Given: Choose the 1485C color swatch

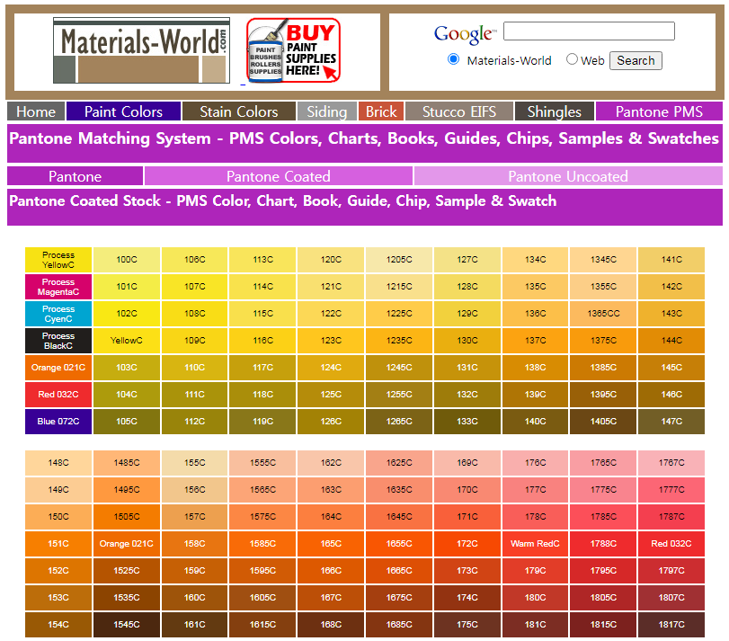Looking at the screenshot, I should pyautogui.click(x=127, y=463).
